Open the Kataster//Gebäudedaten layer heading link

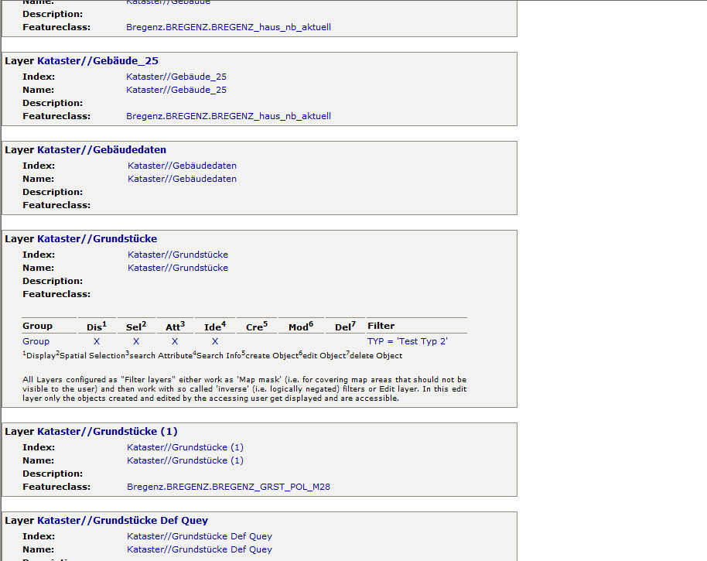[101, 150]
